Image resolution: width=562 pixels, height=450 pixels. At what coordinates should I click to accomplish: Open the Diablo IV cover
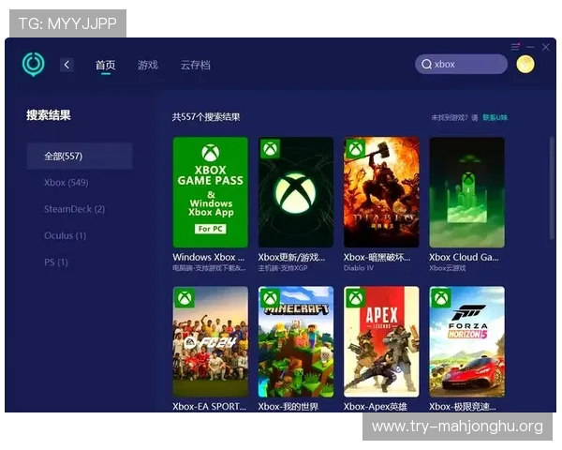(x=381, y=192)
